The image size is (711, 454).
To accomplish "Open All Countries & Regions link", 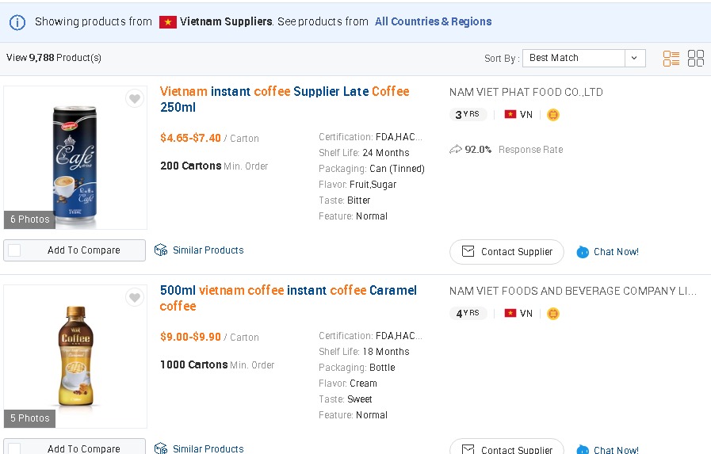I will pyautogui.click(x=433, y=21).
